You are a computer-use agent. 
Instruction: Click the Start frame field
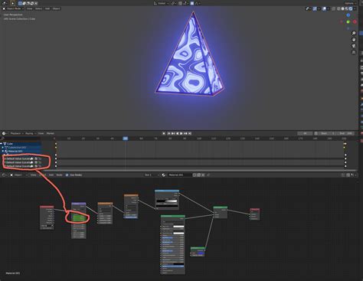[x=327, y=133]
